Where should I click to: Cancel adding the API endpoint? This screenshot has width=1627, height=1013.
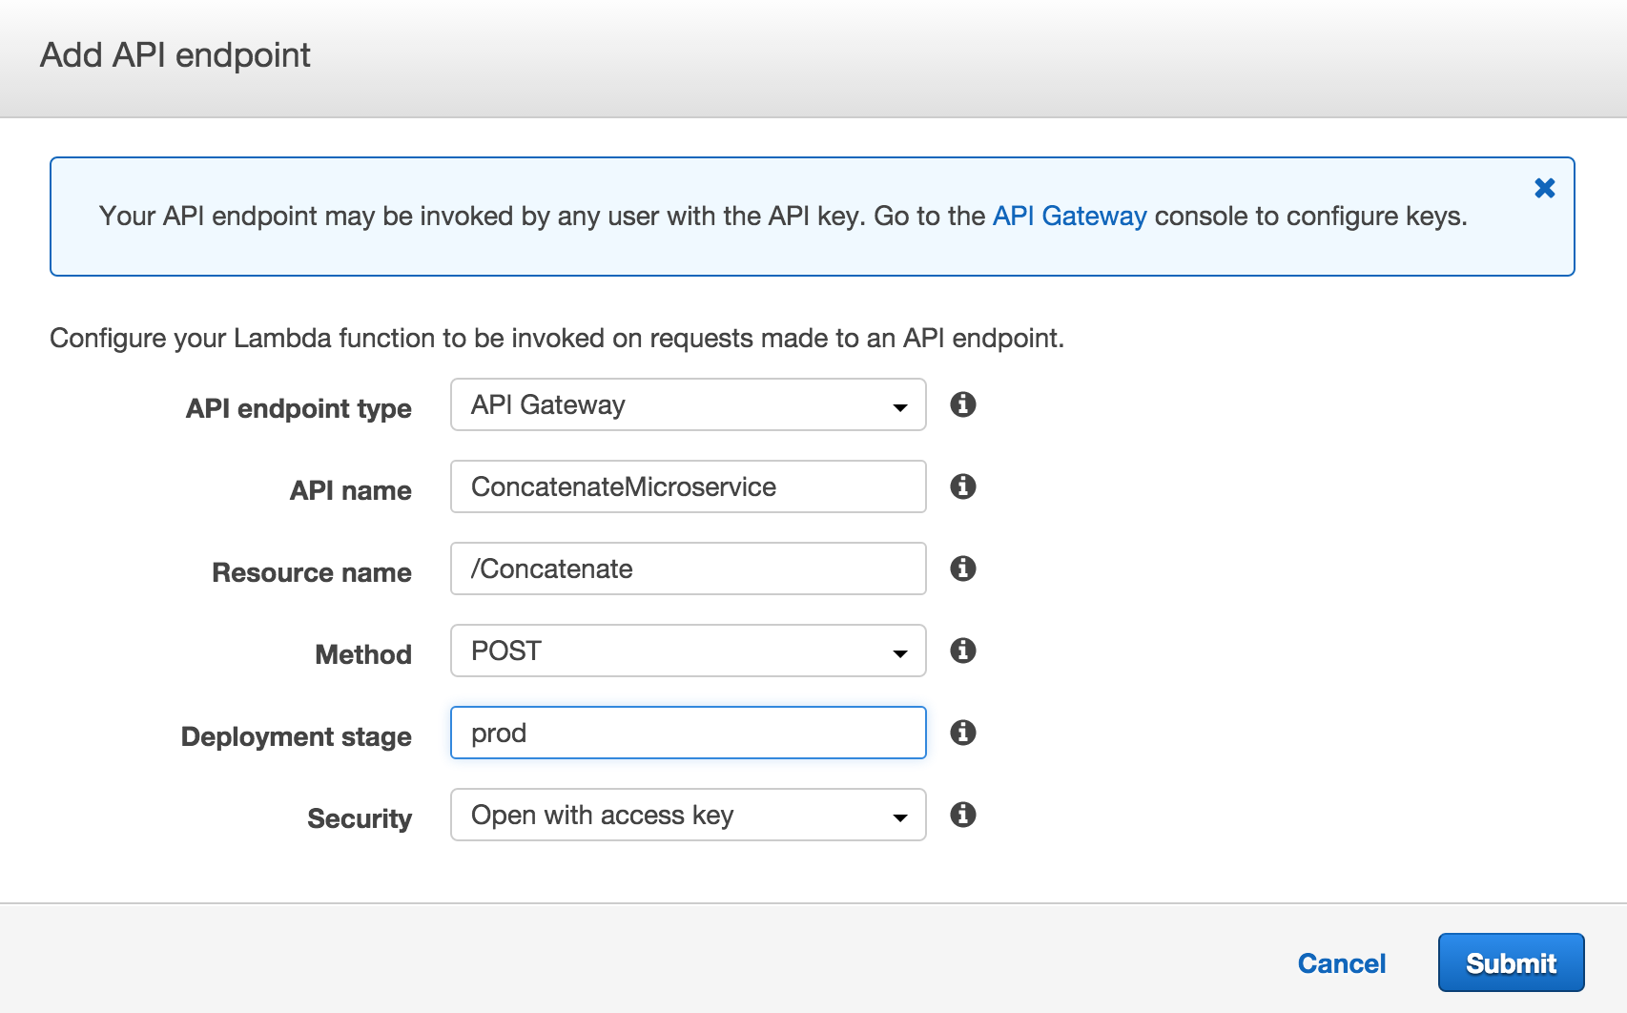pyautogui.click(x=1342, y=962)
